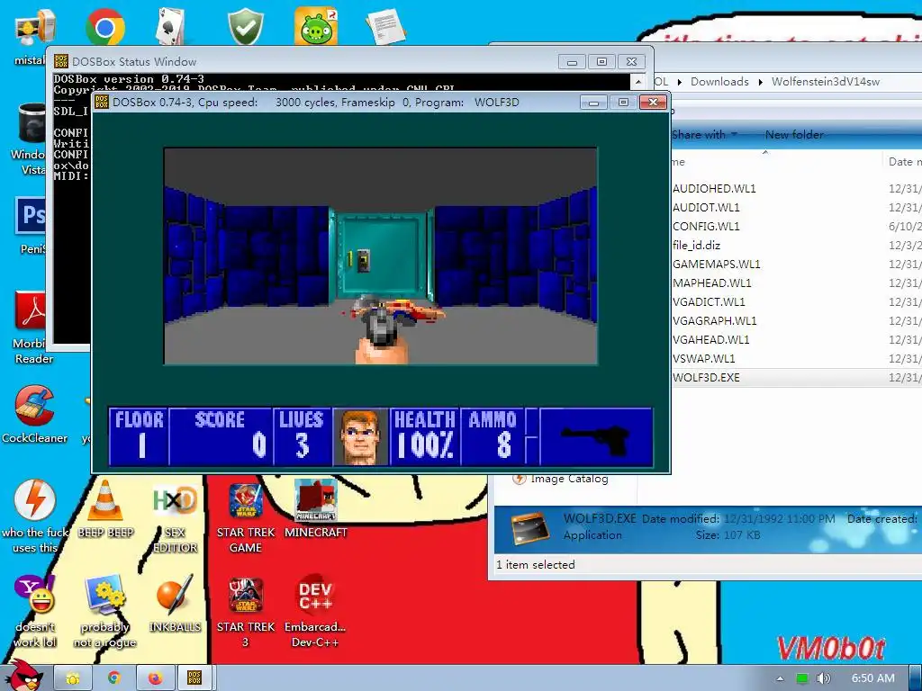Image resolution: width=922 pixels, height=691 pixels.
Task: Select the VGAHEAD.WL1 file
Action: (x=711, y=339)
